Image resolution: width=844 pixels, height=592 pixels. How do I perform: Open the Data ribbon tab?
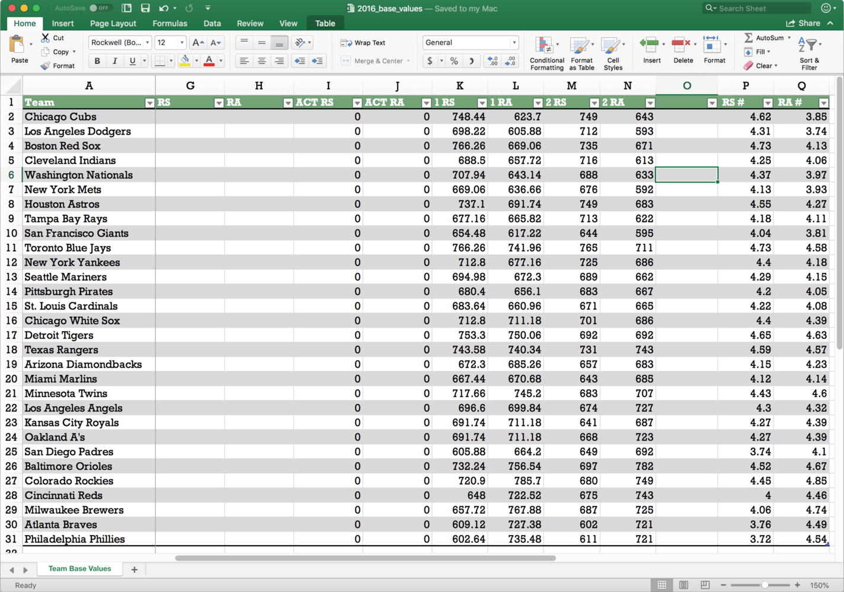click(x=212, y=23)
